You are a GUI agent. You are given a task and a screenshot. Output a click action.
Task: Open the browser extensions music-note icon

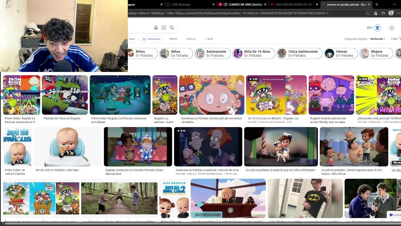[x=375, y=13]
